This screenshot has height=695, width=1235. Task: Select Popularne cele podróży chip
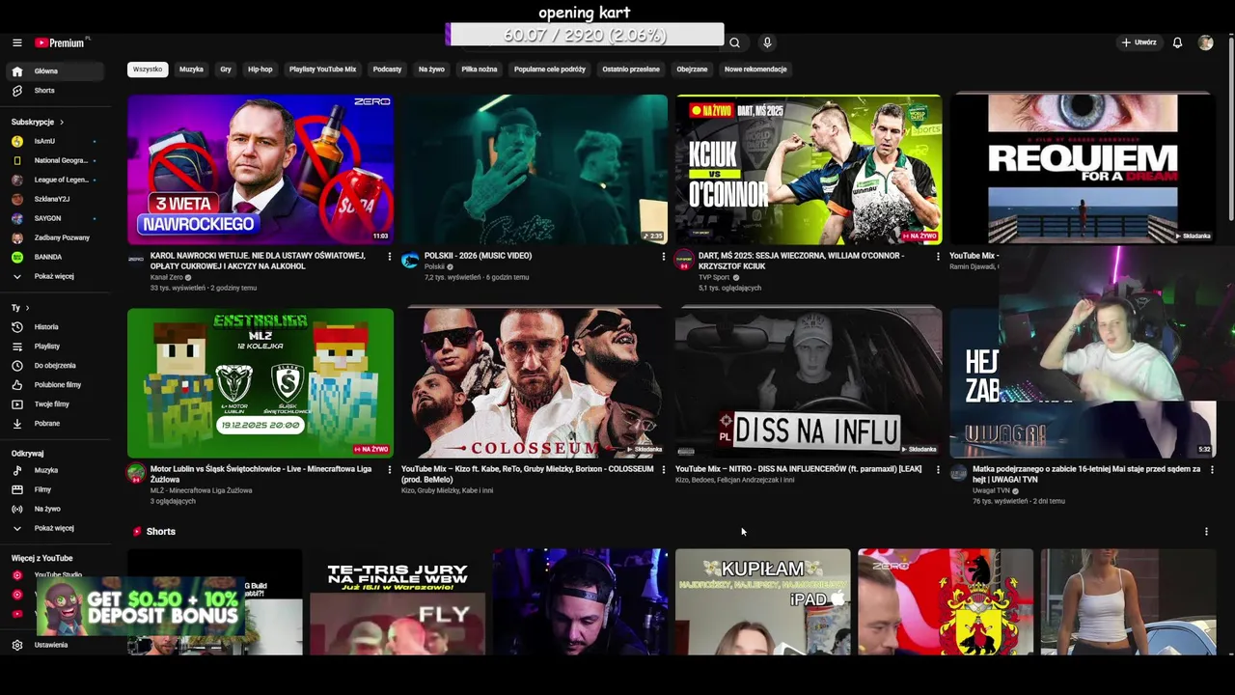point(550,69)
